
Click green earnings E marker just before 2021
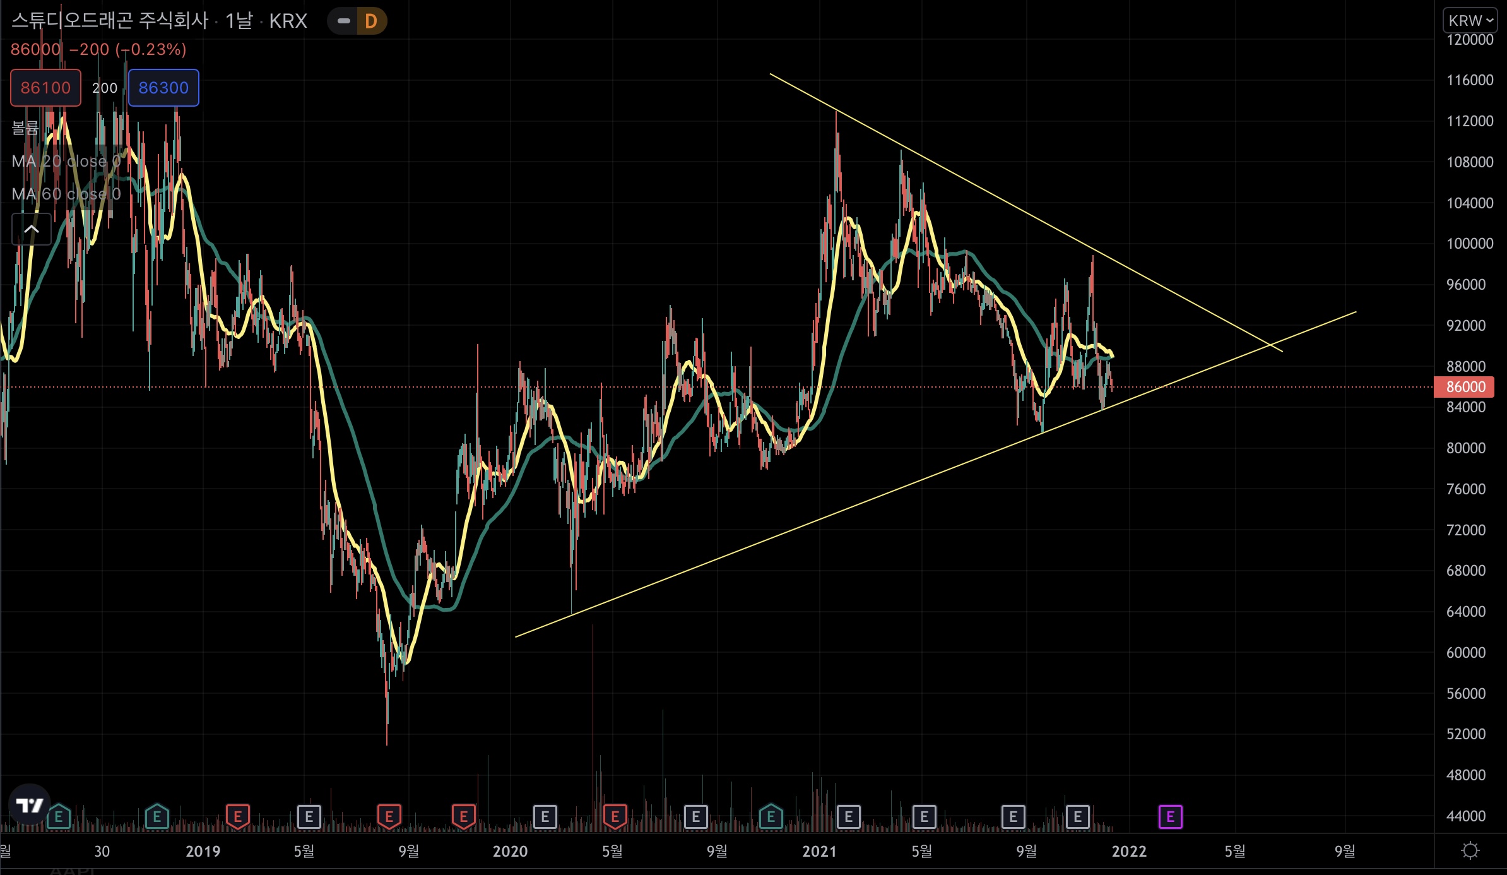(771, 817)
